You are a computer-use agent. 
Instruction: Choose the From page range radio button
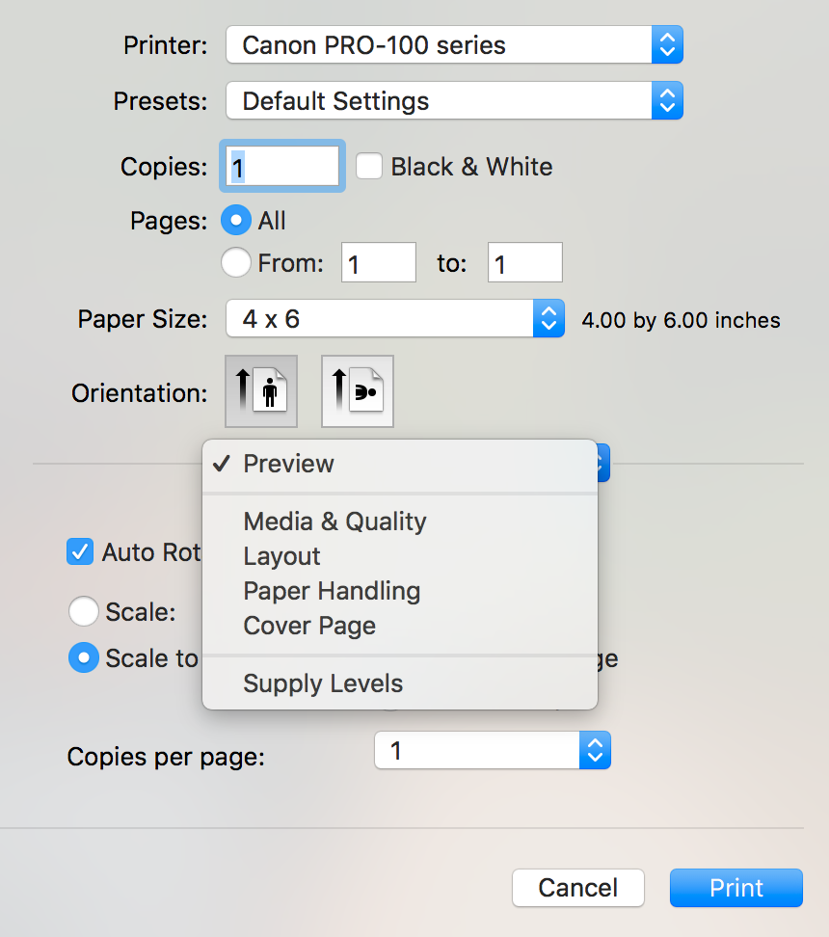click(x=236, y=262)
